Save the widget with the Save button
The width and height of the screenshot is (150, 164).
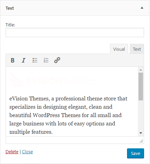135,153
